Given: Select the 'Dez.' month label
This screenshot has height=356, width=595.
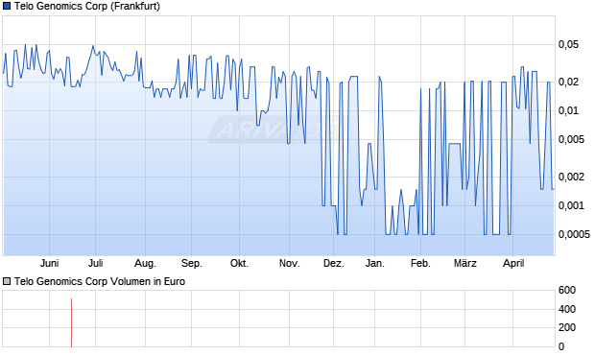Looking at the screenshot, I should pos(334,263).
